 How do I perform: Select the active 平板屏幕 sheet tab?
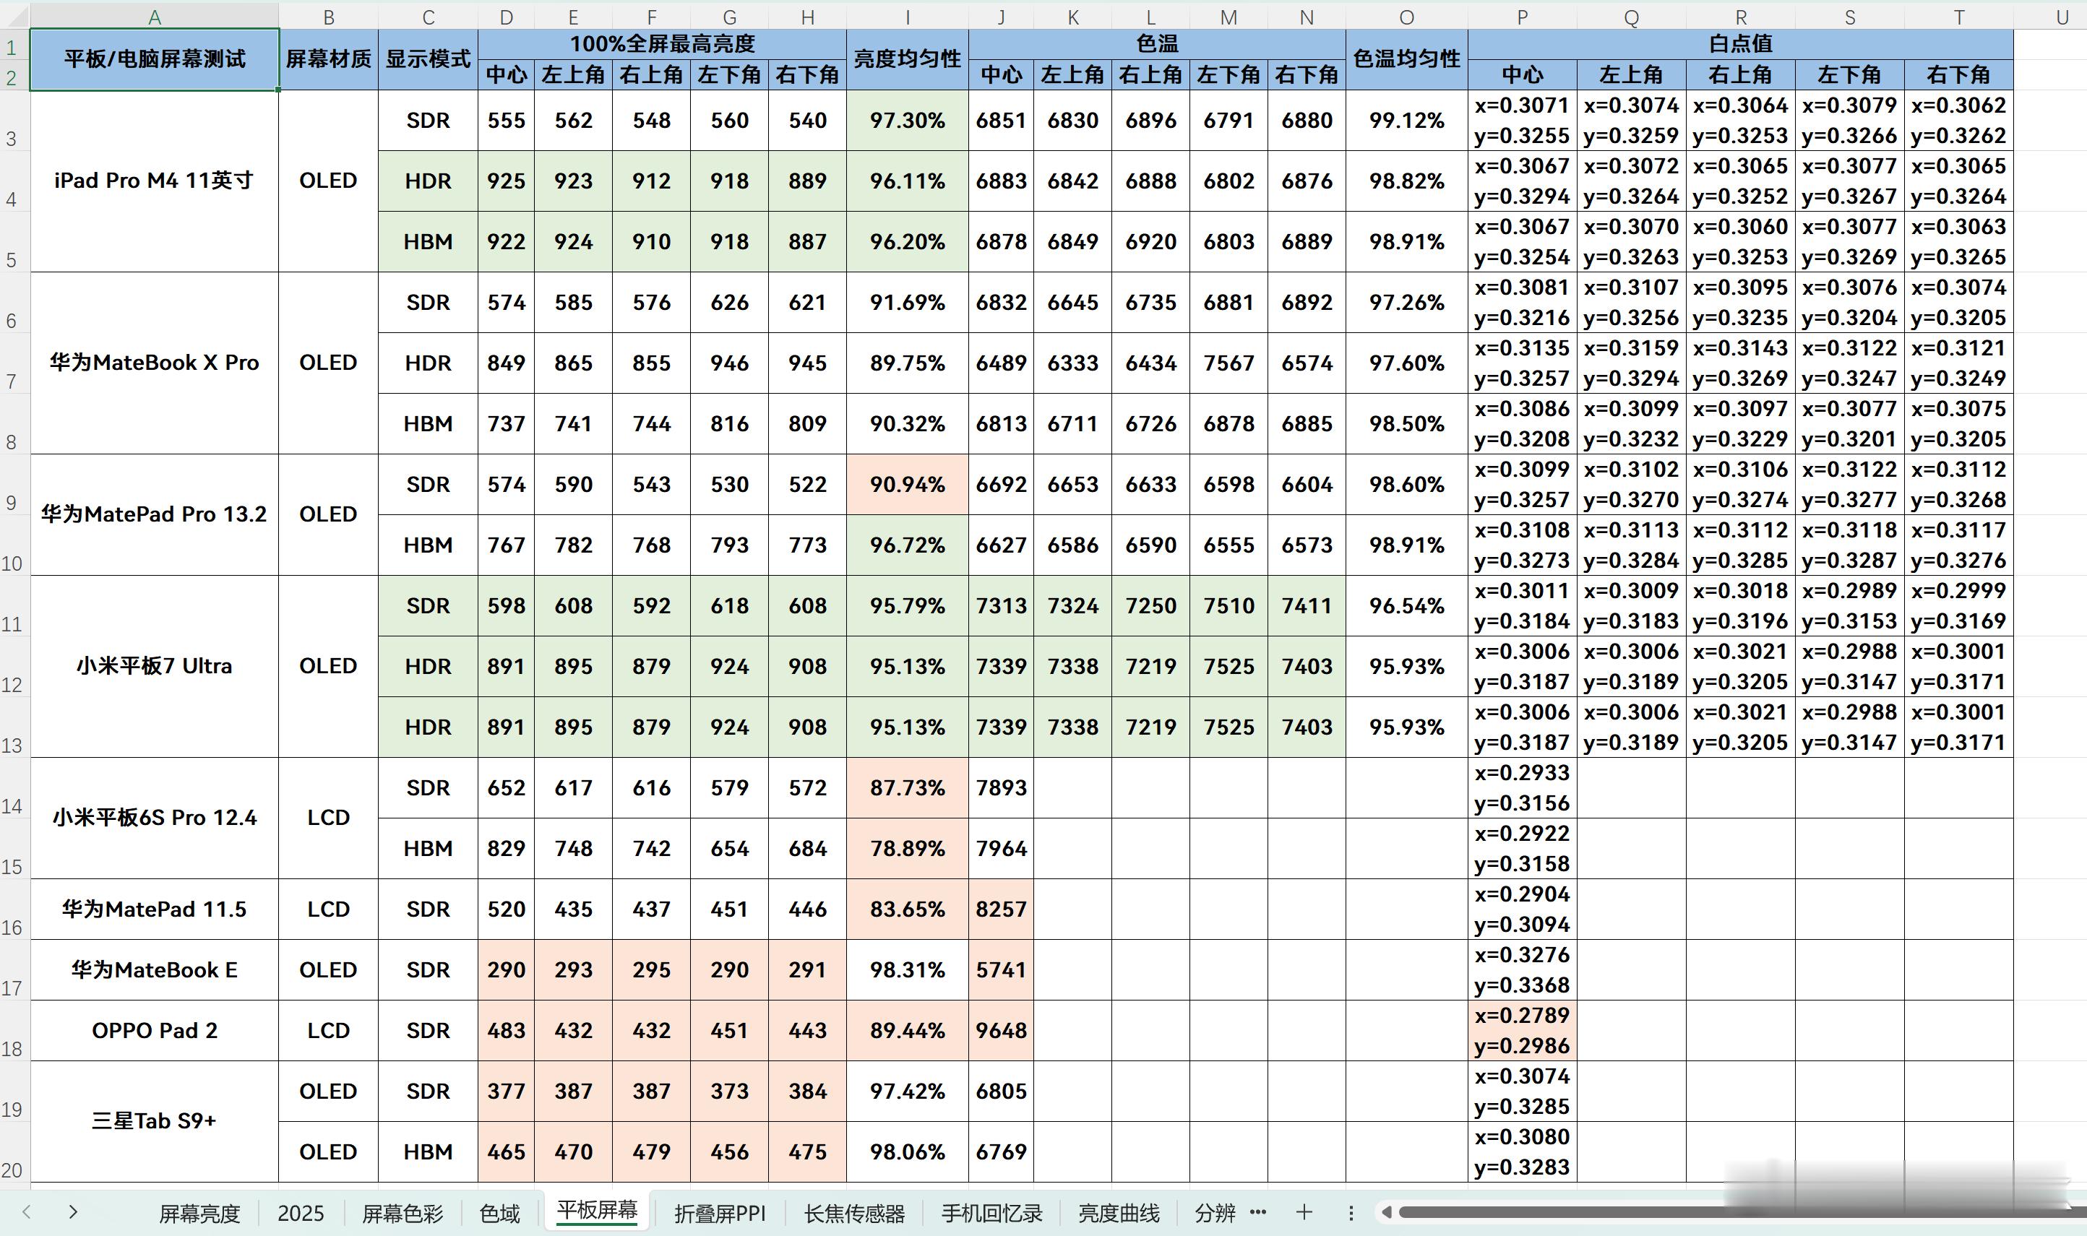(x=598, y=1211)
